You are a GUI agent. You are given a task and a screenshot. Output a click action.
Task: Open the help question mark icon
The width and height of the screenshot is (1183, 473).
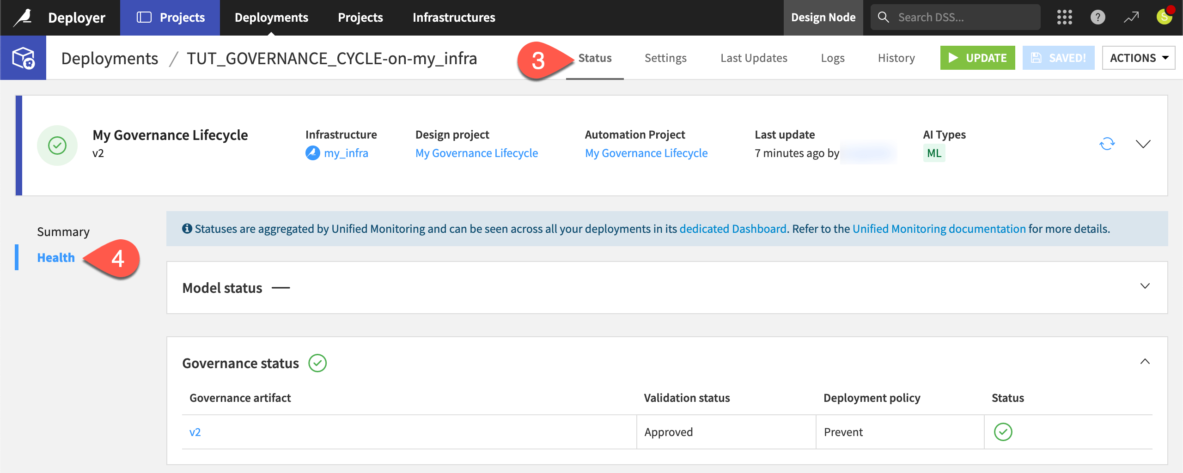click(x=1098, y=17)
